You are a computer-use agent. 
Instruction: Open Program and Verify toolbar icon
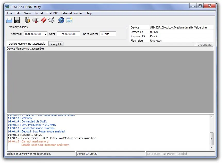pyautogui.click(x=51, y=20)
